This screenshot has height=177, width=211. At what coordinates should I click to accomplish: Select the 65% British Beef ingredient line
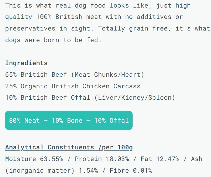[x=75, y=75]
